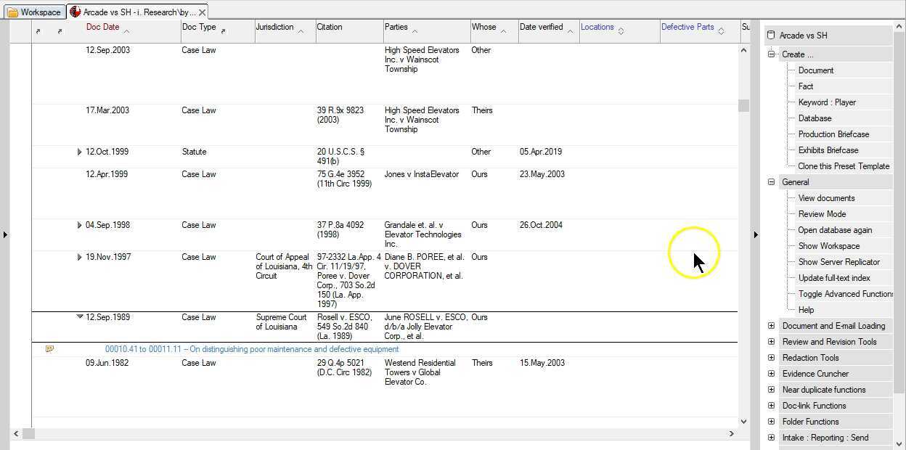Expand Doc-link Functions group
Screen dimensions: 906x450
coord(771,406)
